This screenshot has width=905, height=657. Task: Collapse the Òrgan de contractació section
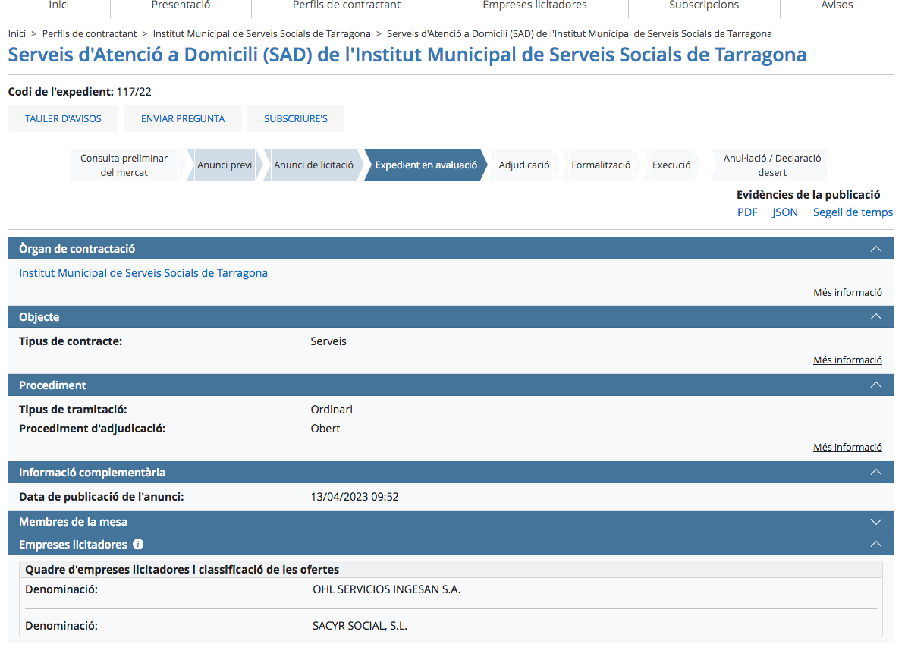coord(876,249)
